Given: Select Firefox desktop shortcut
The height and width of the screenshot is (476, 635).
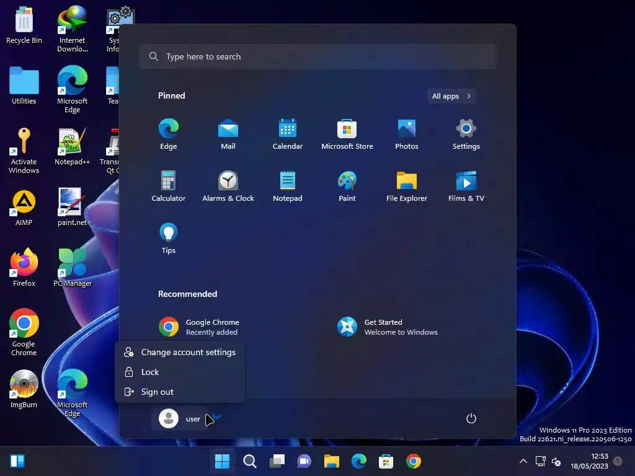Looking at the screenshot, I should (x=24, y=268).
